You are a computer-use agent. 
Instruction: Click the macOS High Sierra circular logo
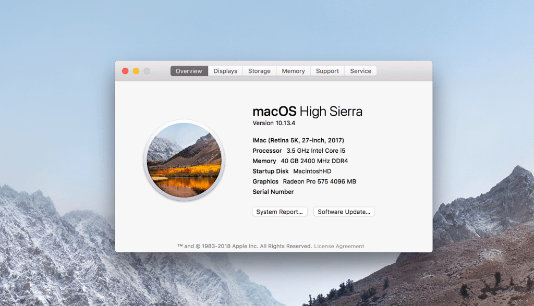tap(184, 160)
